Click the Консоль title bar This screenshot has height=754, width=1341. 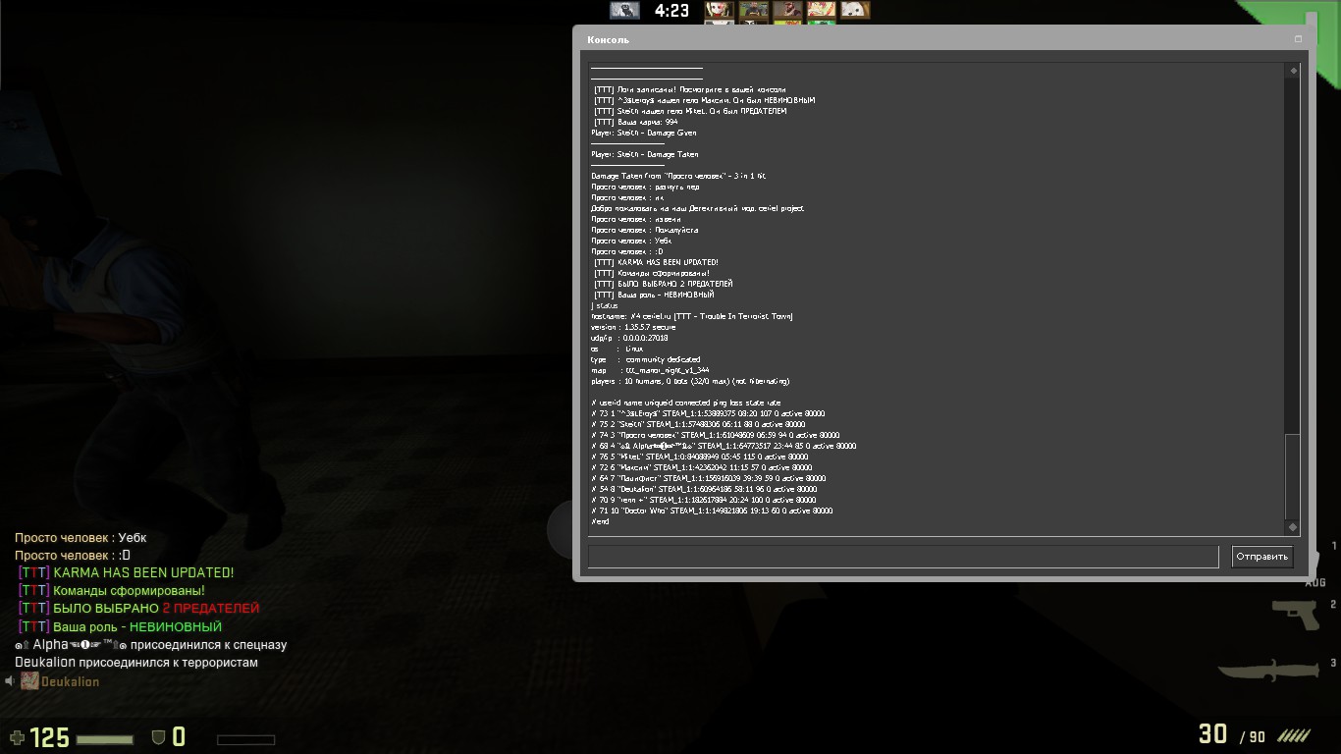(884, 39)
